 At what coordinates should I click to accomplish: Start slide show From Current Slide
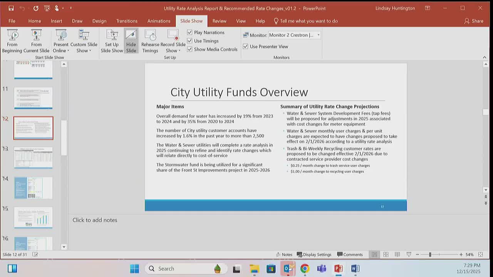click(x=36, y=41)
